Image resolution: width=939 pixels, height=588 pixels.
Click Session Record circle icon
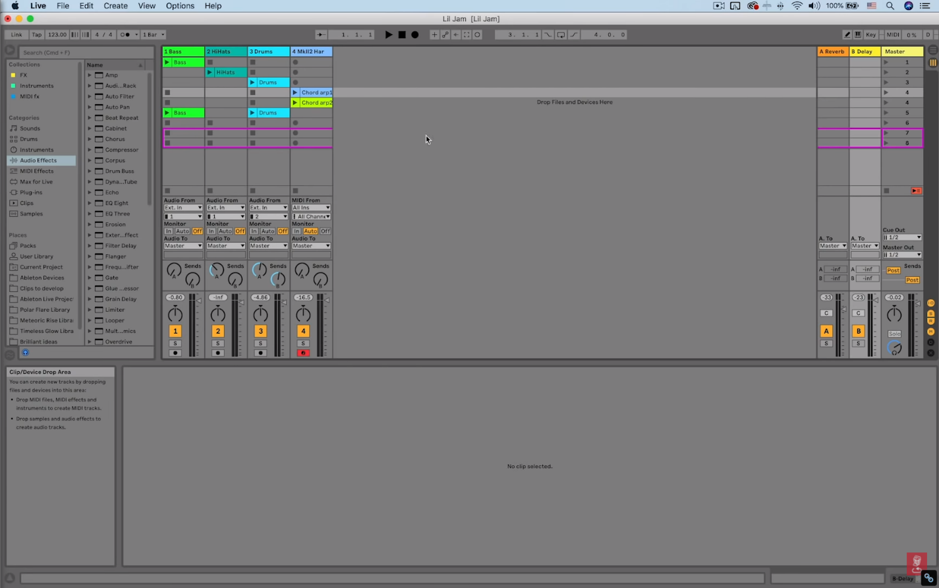[477, 35]
